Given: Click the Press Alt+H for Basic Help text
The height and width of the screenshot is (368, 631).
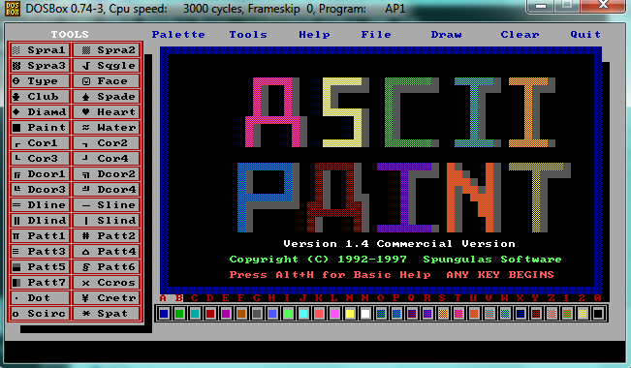Looking at the screenshot, I should click(x=330, y=275).
